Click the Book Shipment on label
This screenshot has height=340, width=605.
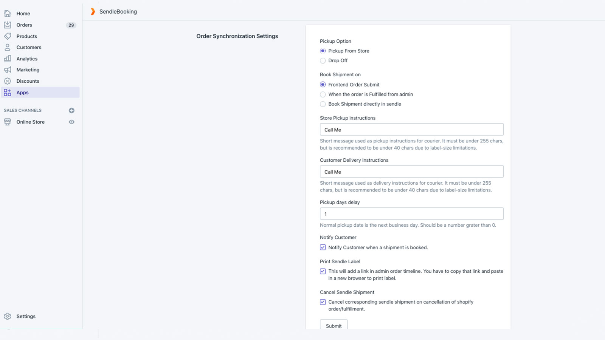point(340,74)
